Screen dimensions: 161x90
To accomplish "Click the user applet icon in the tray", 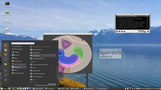I will click(x=126, y=88).
